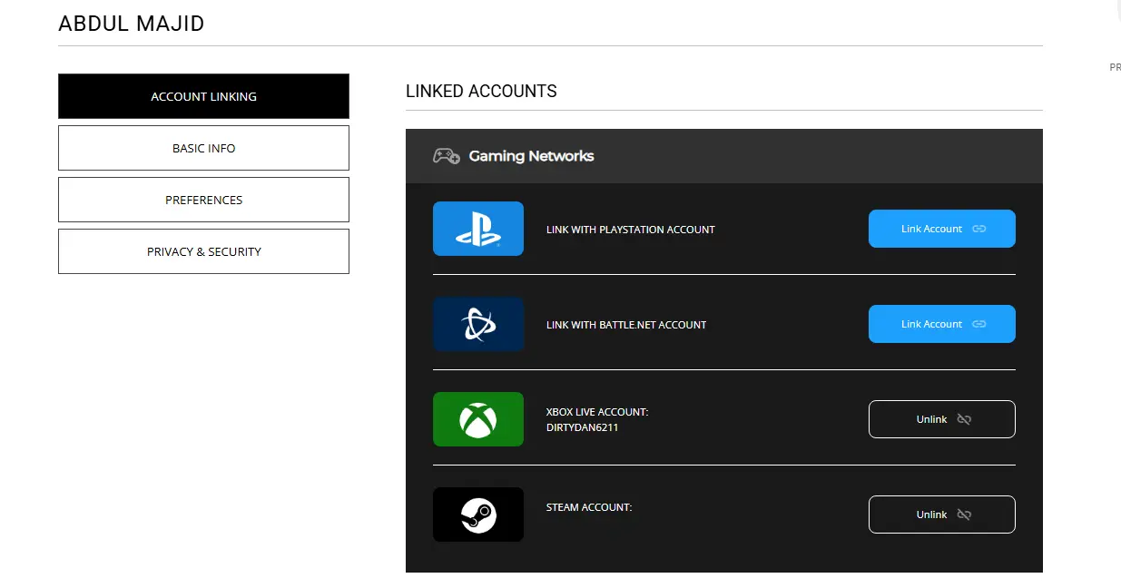The image size is (1121, 588).
Task: Open the Privacy & Security tab
Action: tap(203, 251)
